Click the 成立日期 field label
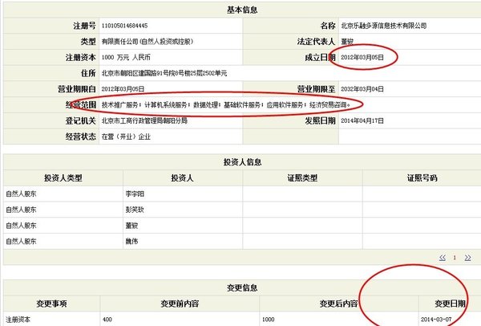The height and width of the screenshot is (326, 481). click(x=320, y=57)
